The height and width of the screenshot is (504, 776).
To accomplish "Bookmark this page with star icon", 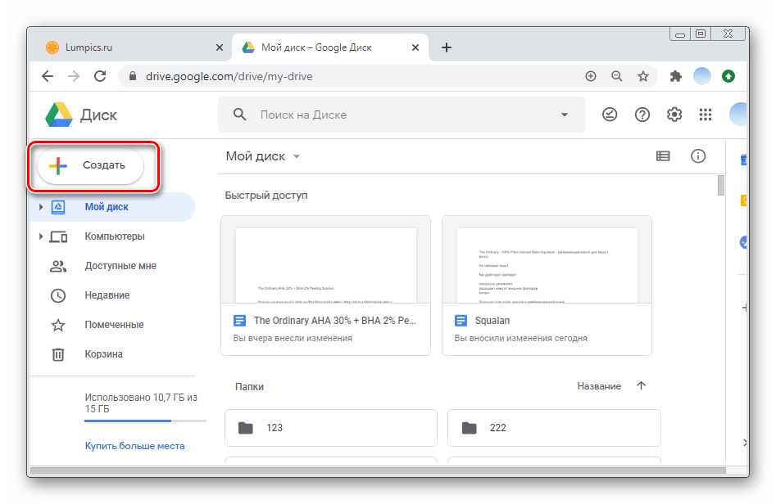I will (x=643, y=76).
